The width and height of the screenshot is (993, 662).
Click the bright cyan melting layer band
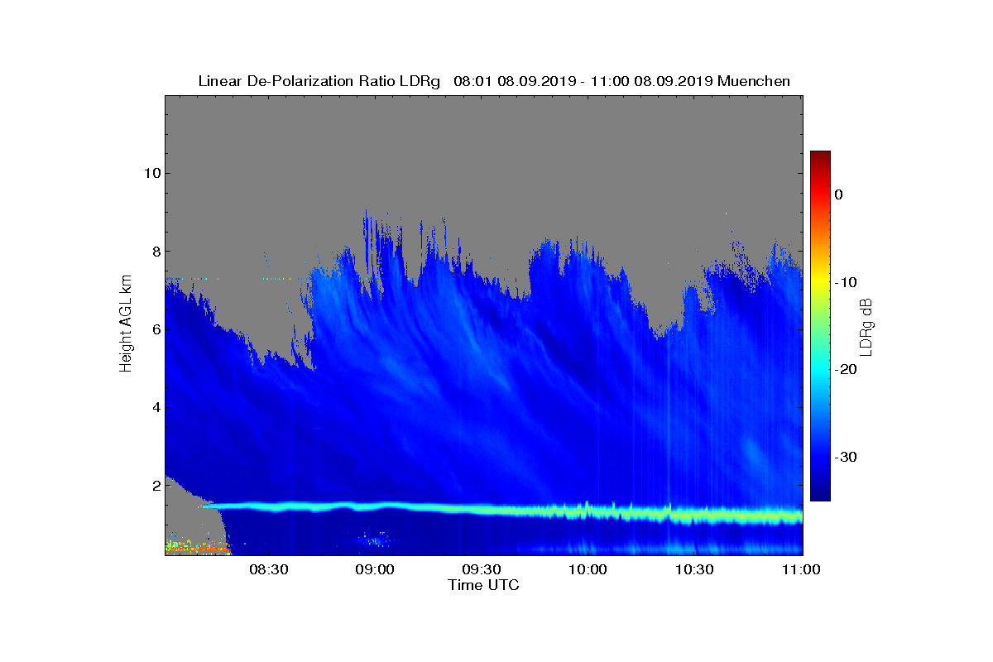point(501,510)
